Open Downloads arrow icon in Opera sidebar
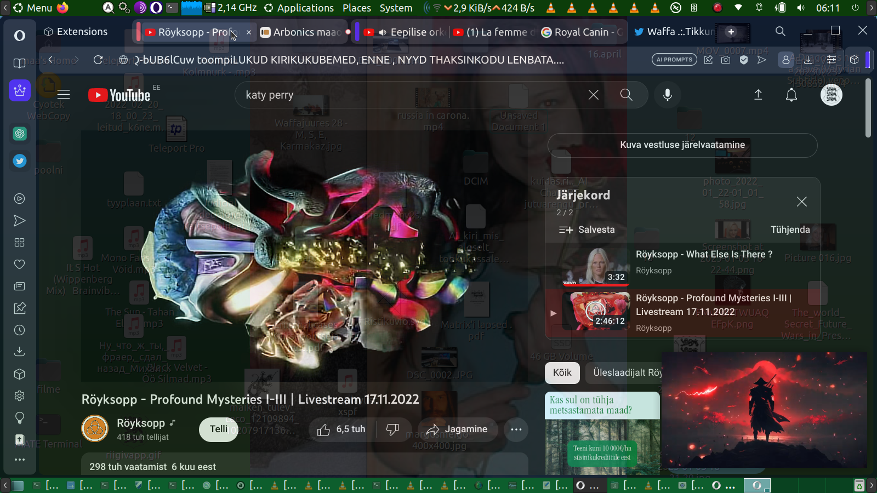This screenshot has width=877, height=493. 20,352
